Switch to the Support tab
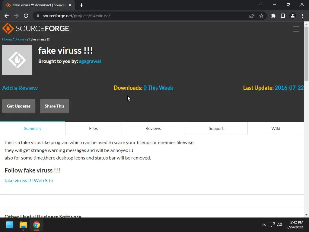Viewport: 309px width, 232px height. 216,128
